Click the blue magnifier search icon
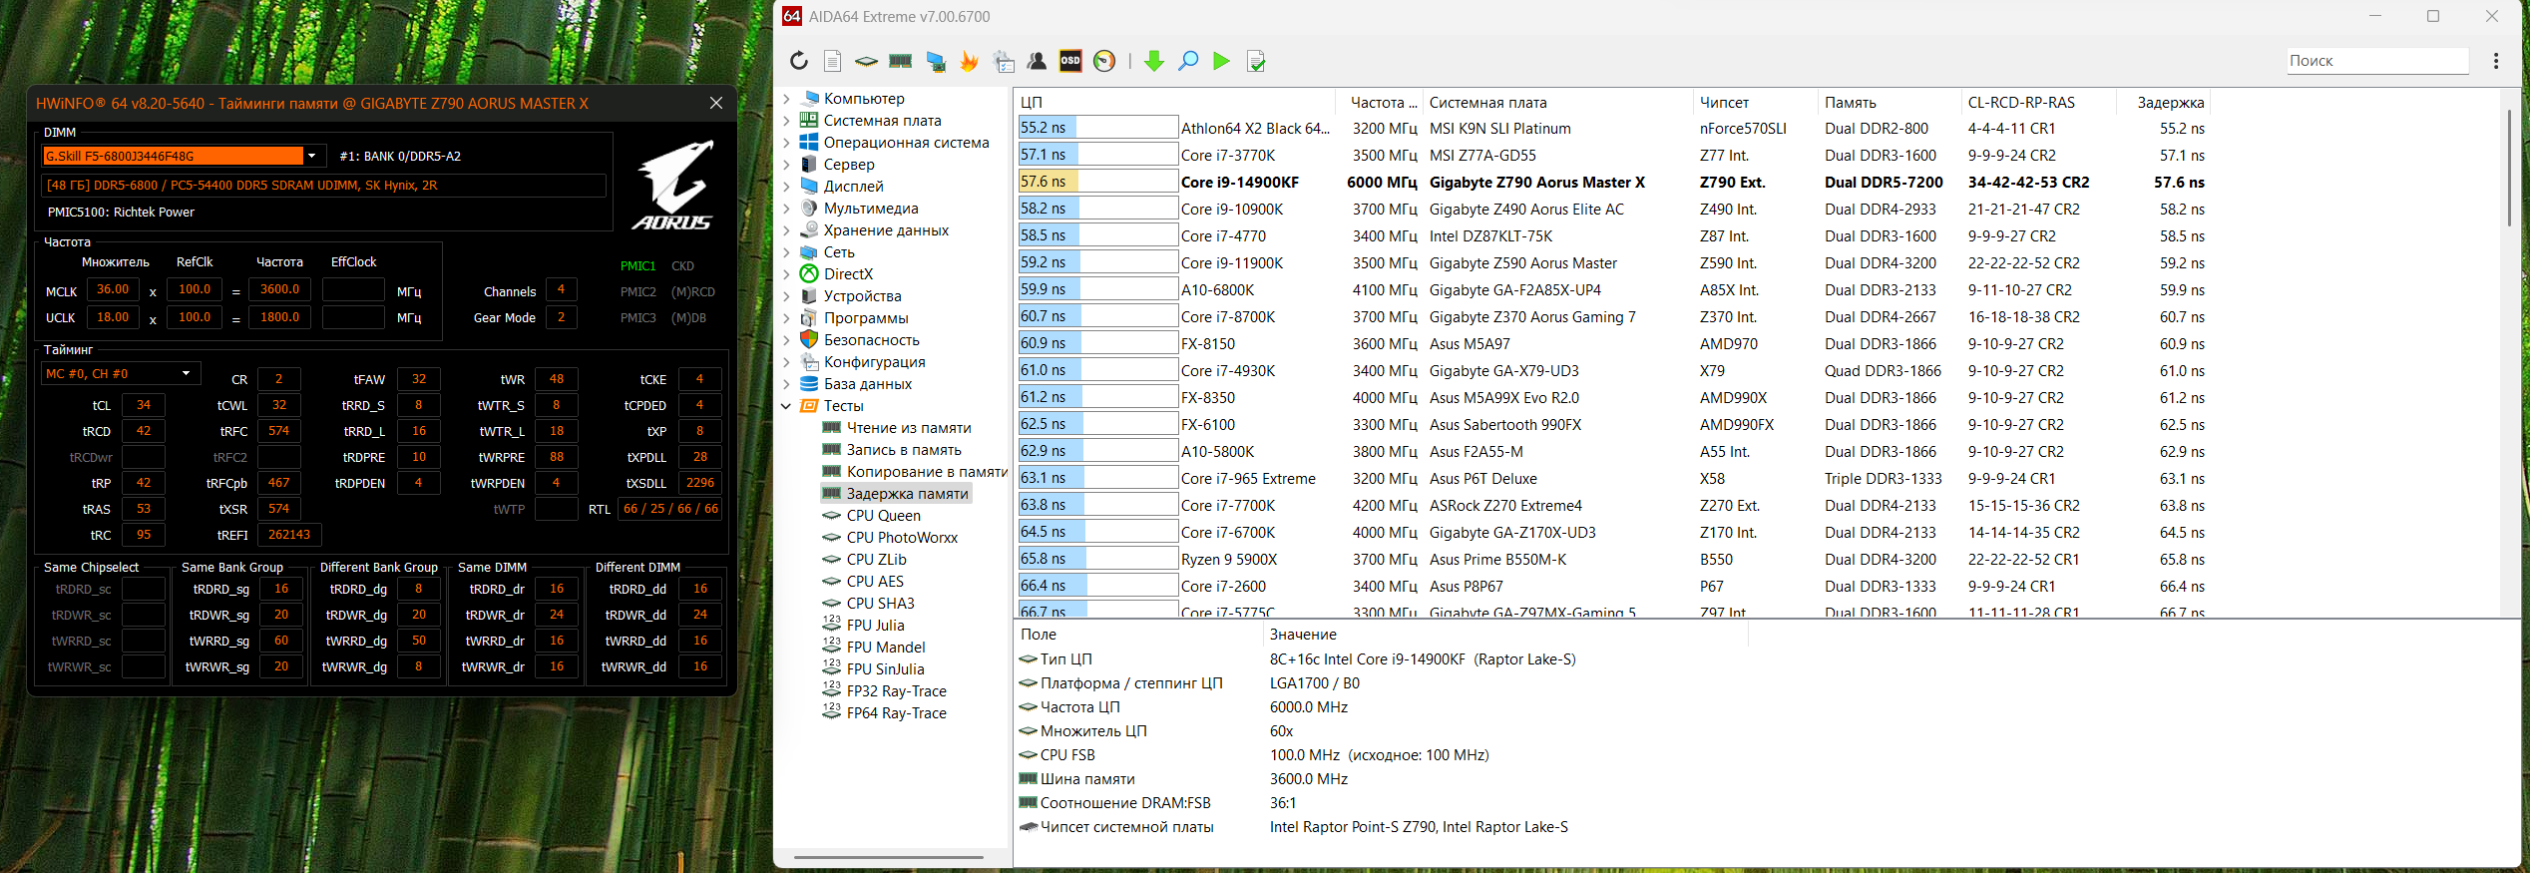This screenshot has width=2530, height=873. click(x=1188, y=61)
